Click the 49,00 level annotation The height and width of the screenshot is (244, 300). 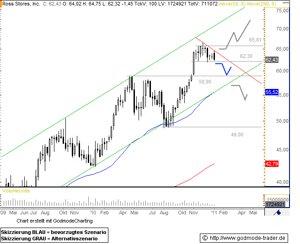tap(237, 135)
